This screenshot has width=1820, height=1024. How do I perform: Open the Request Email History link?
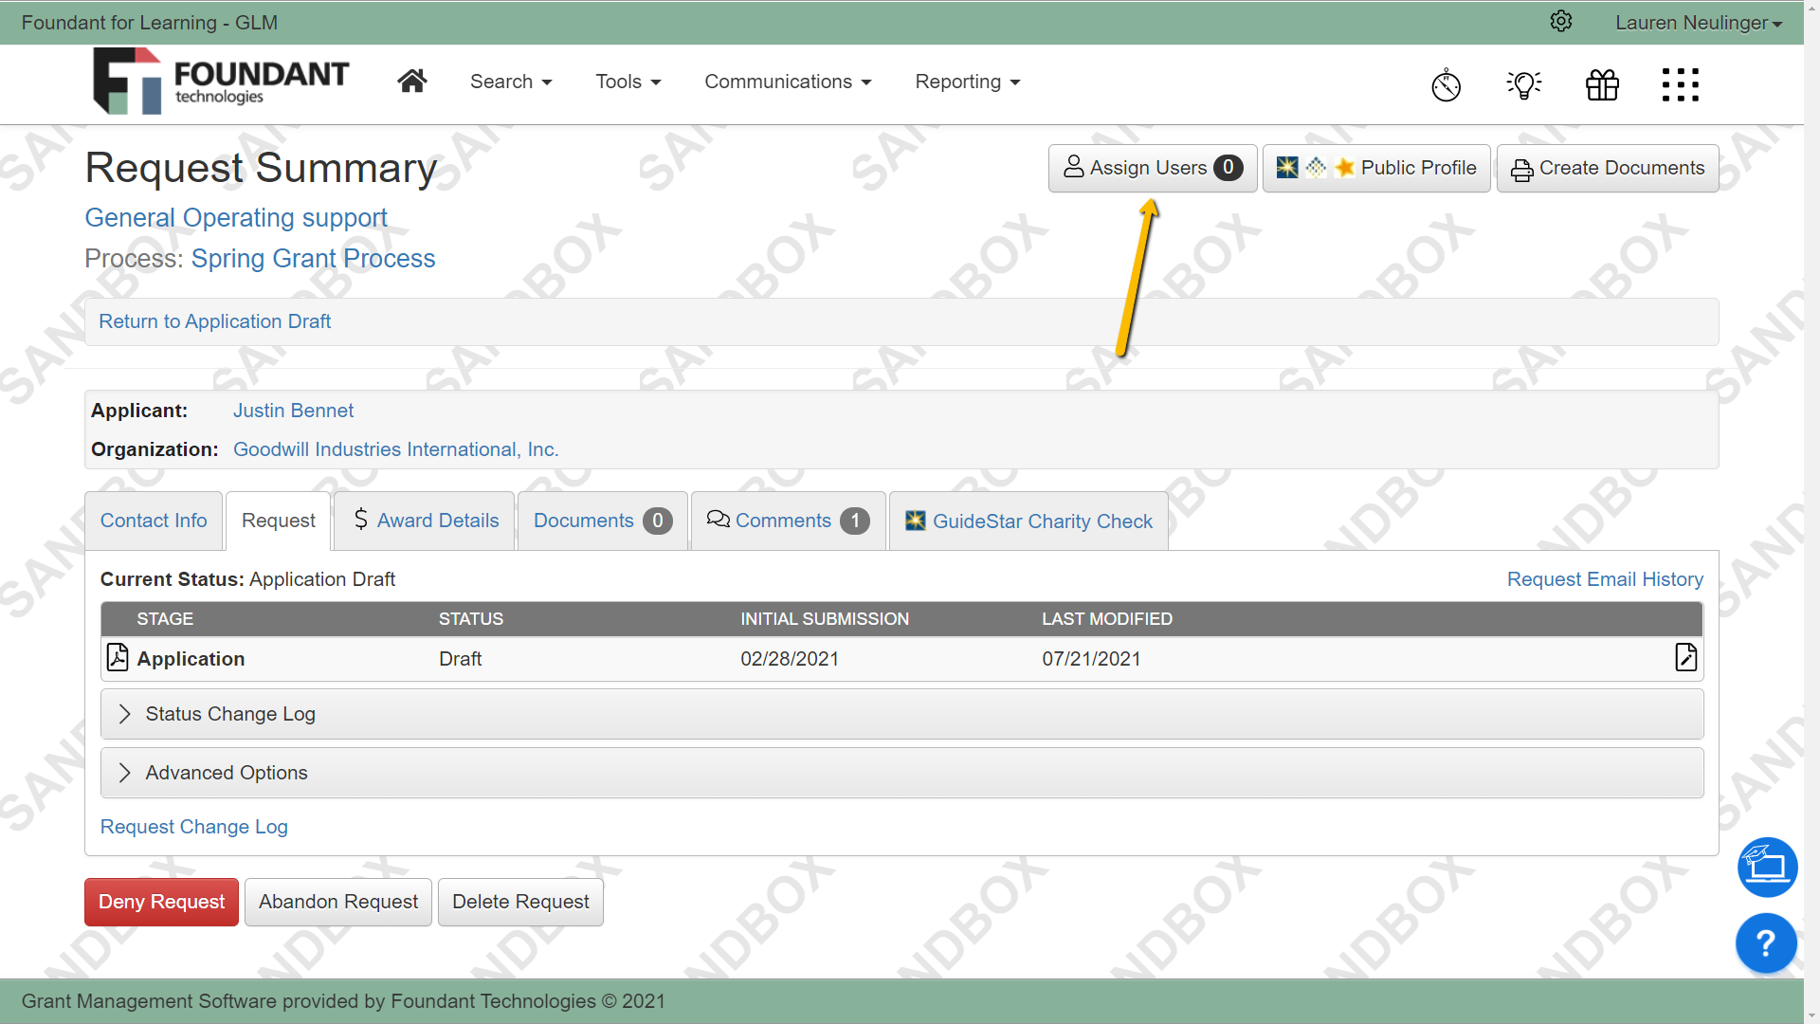click(x=1605, y=579)
